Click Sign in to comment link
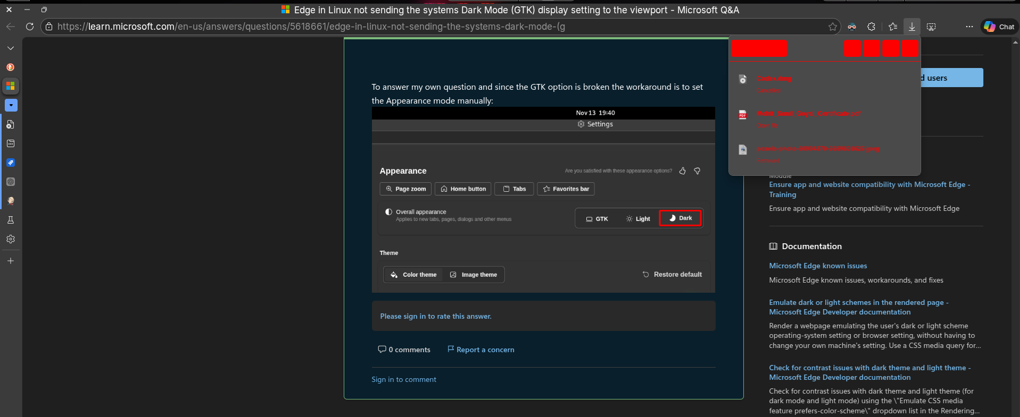The height and width of the screenshot is (417, 1020). point(404,379)
